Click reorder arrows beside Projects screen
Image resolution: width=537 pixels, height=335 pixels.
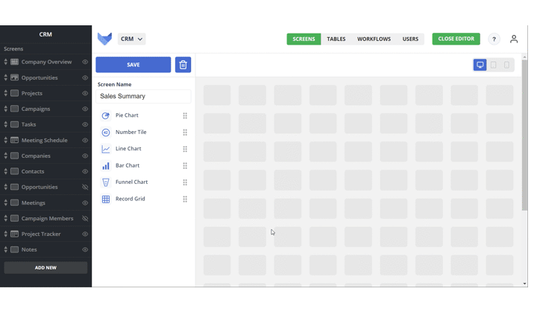point(6,94)
